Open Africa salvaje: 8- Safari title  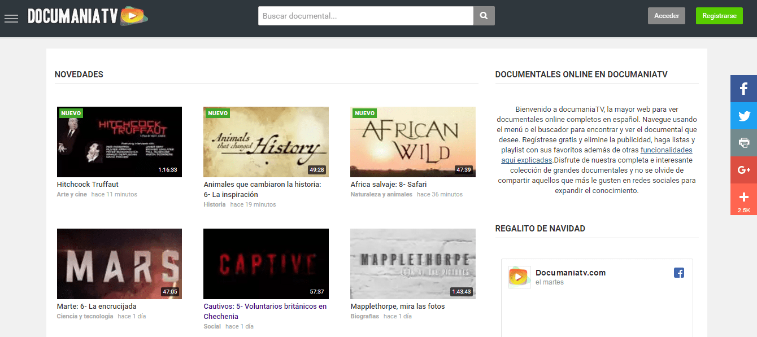tap(389, 185)
